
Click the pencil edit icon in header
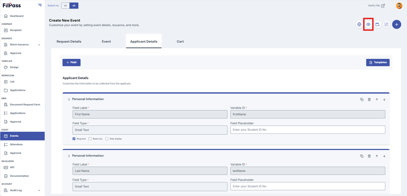pyautogui.click(x=386, y=24)
